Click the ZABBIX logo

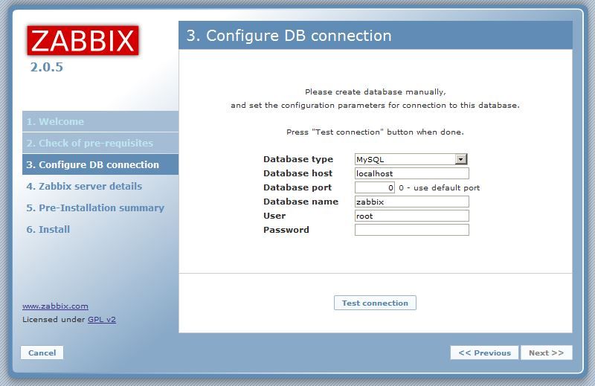(83, 41)
